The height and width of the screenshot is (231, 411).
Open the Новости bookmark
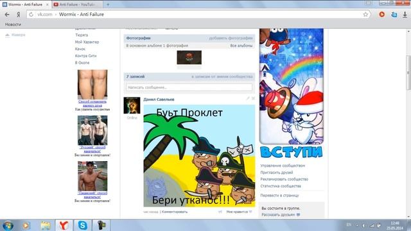point(13,24)
